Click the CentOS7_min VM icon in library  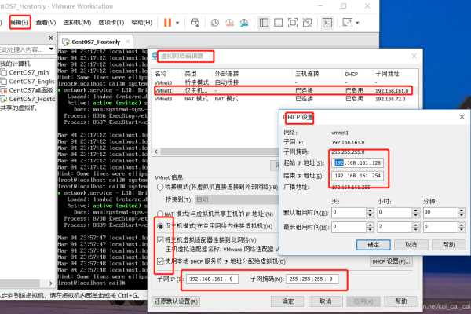[5, 71]
